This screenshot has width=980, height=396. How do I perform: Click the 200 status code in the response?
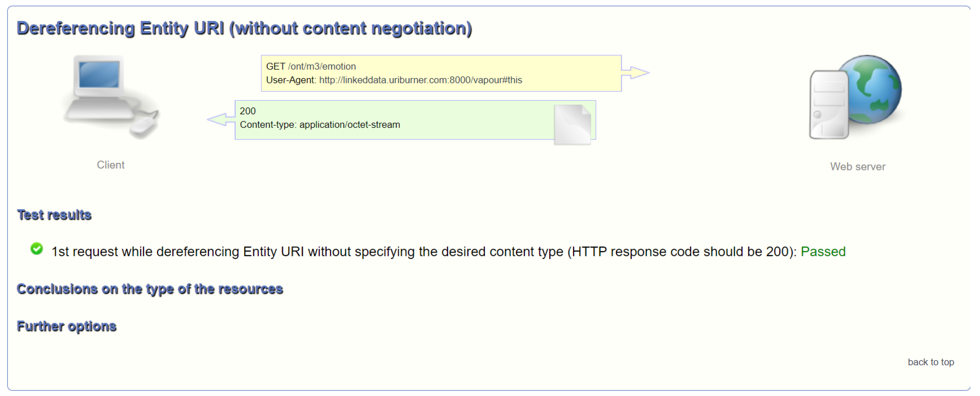pyautogui.click(x=248, y=111)
